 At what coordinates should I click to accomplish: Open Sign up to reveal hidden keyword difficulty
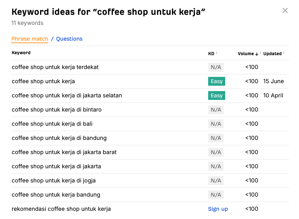pos(218,209)
